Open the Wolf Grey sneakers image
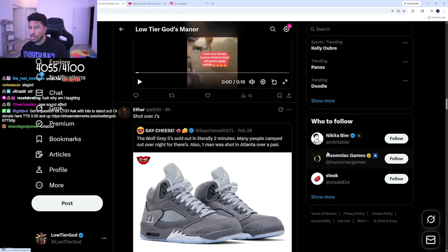Screen dimensions: 448x252 pyautogui.click(x=212, y=202)
